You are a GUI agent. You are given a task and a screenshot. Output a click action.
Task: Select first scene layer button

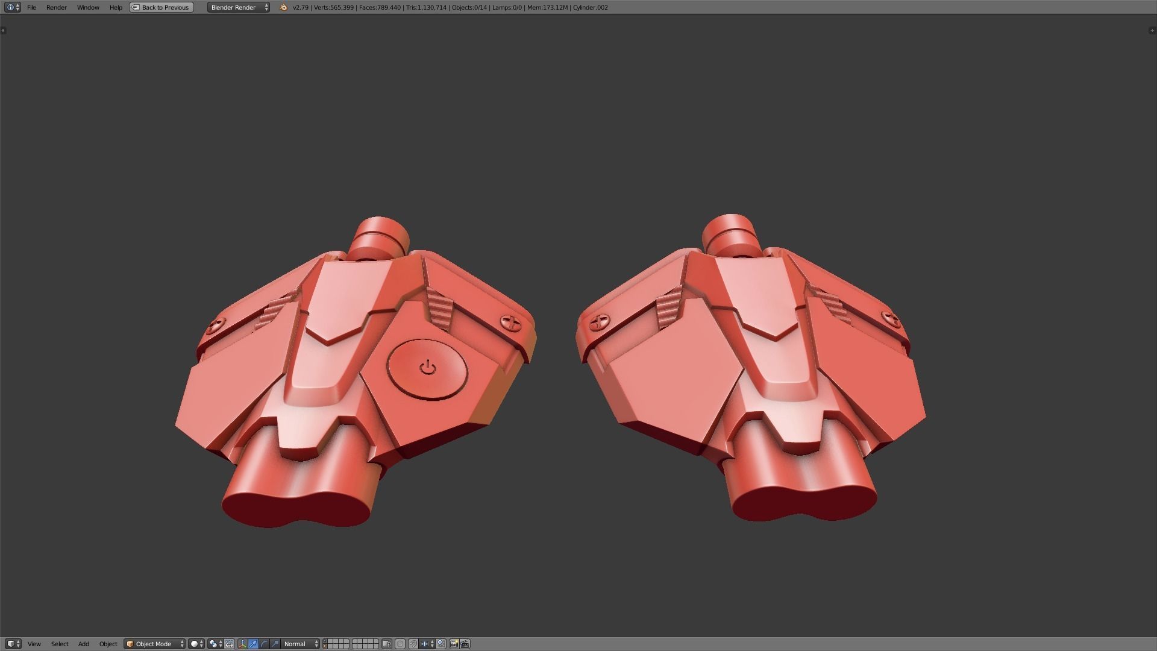tap(325, 641)
